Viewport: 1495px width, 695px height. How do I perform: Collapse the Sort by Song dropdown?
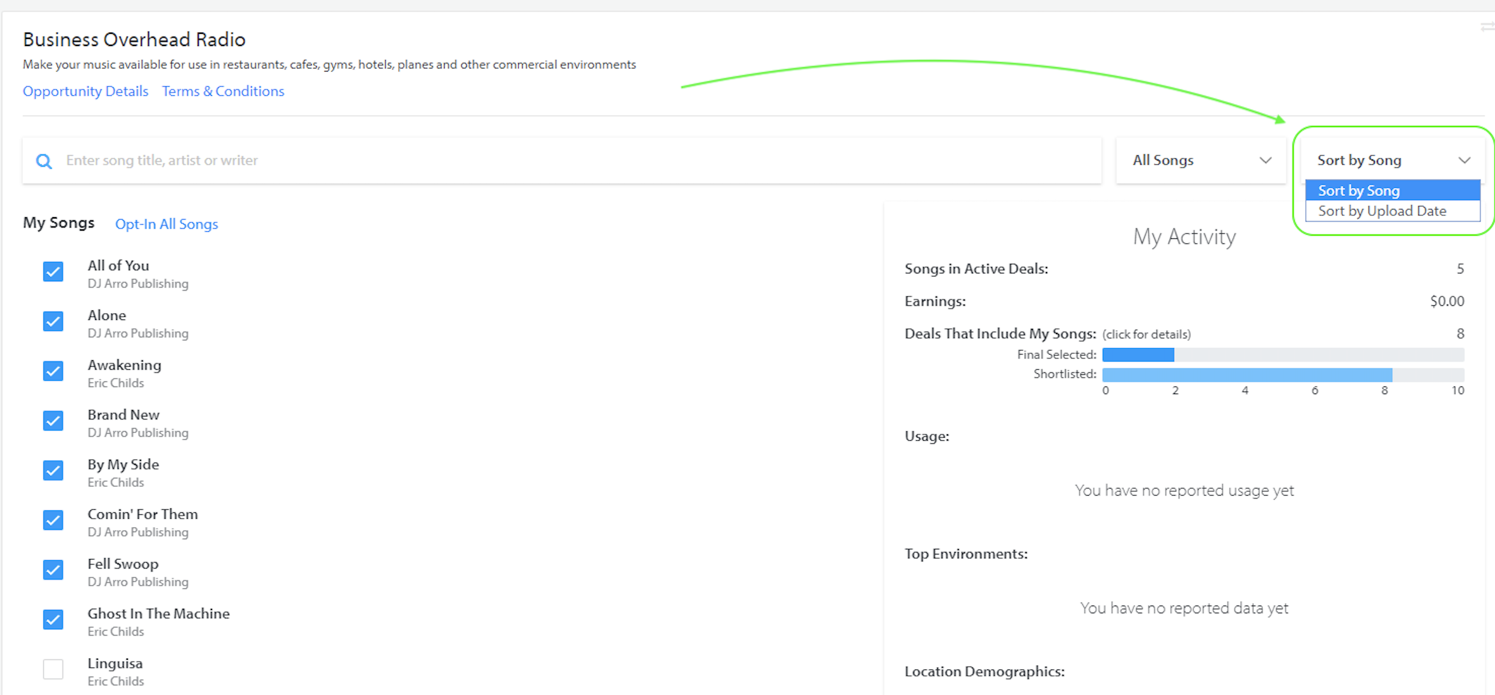coord(1393,160)
